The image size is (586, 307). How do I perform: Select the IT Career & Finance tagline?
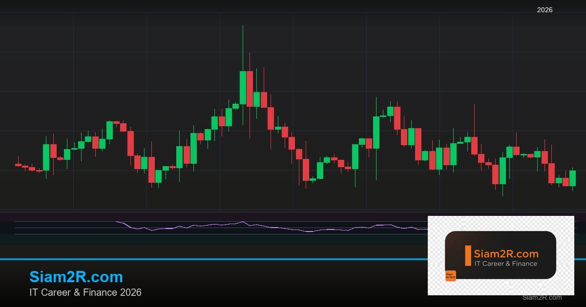click(85, 293)
